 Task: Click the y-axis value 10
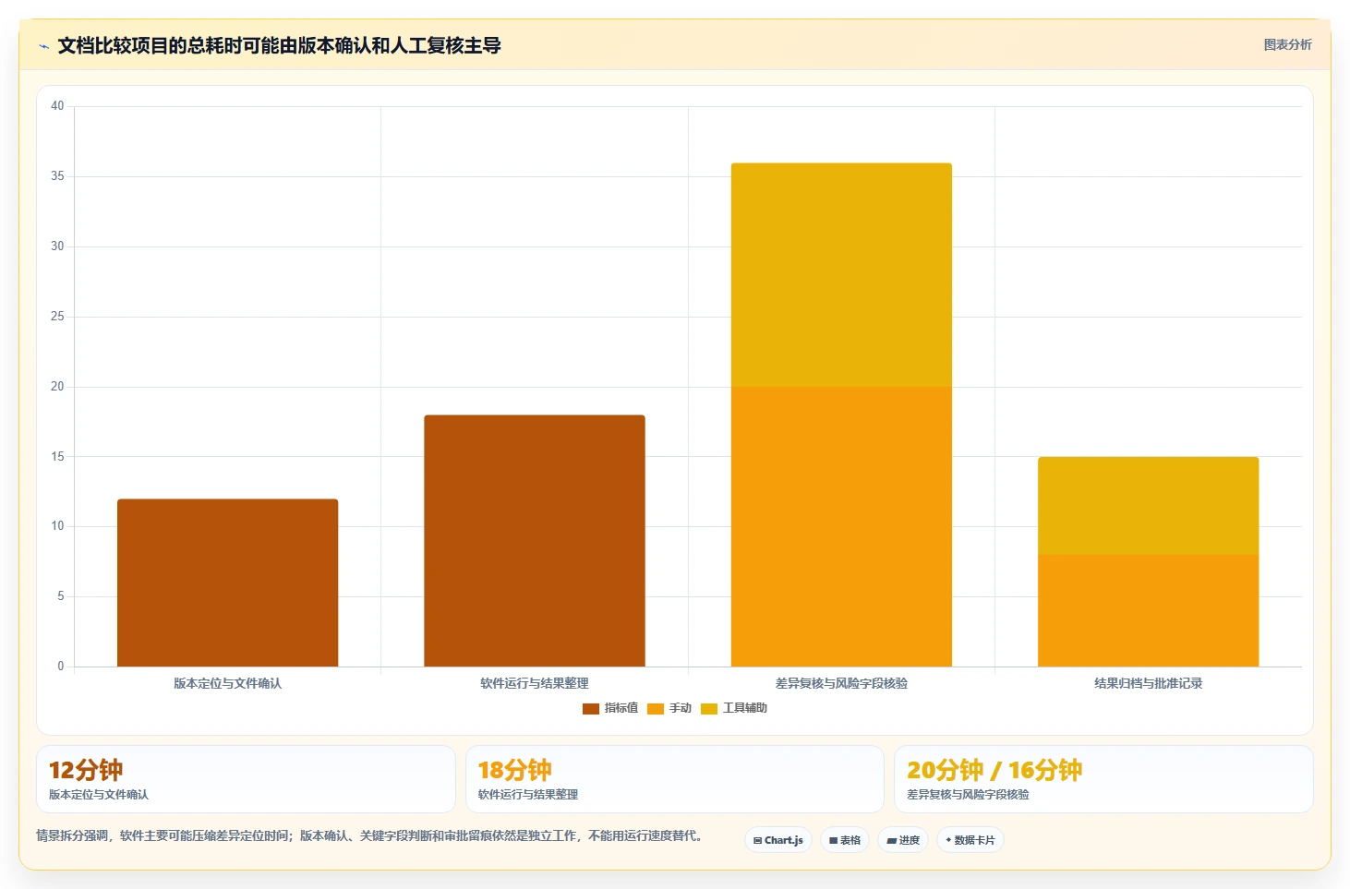pyautogui.click(x=57, y=526)
